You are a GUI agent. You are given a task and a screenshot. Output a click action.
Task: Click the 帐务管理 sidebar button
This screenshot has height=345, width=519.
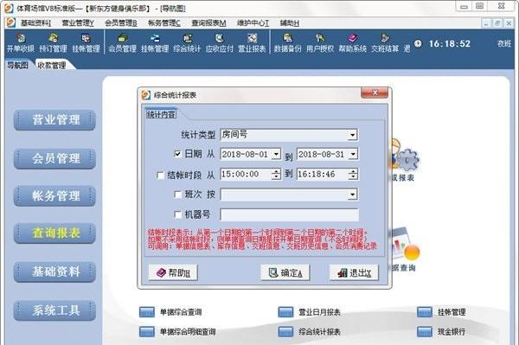55,195
